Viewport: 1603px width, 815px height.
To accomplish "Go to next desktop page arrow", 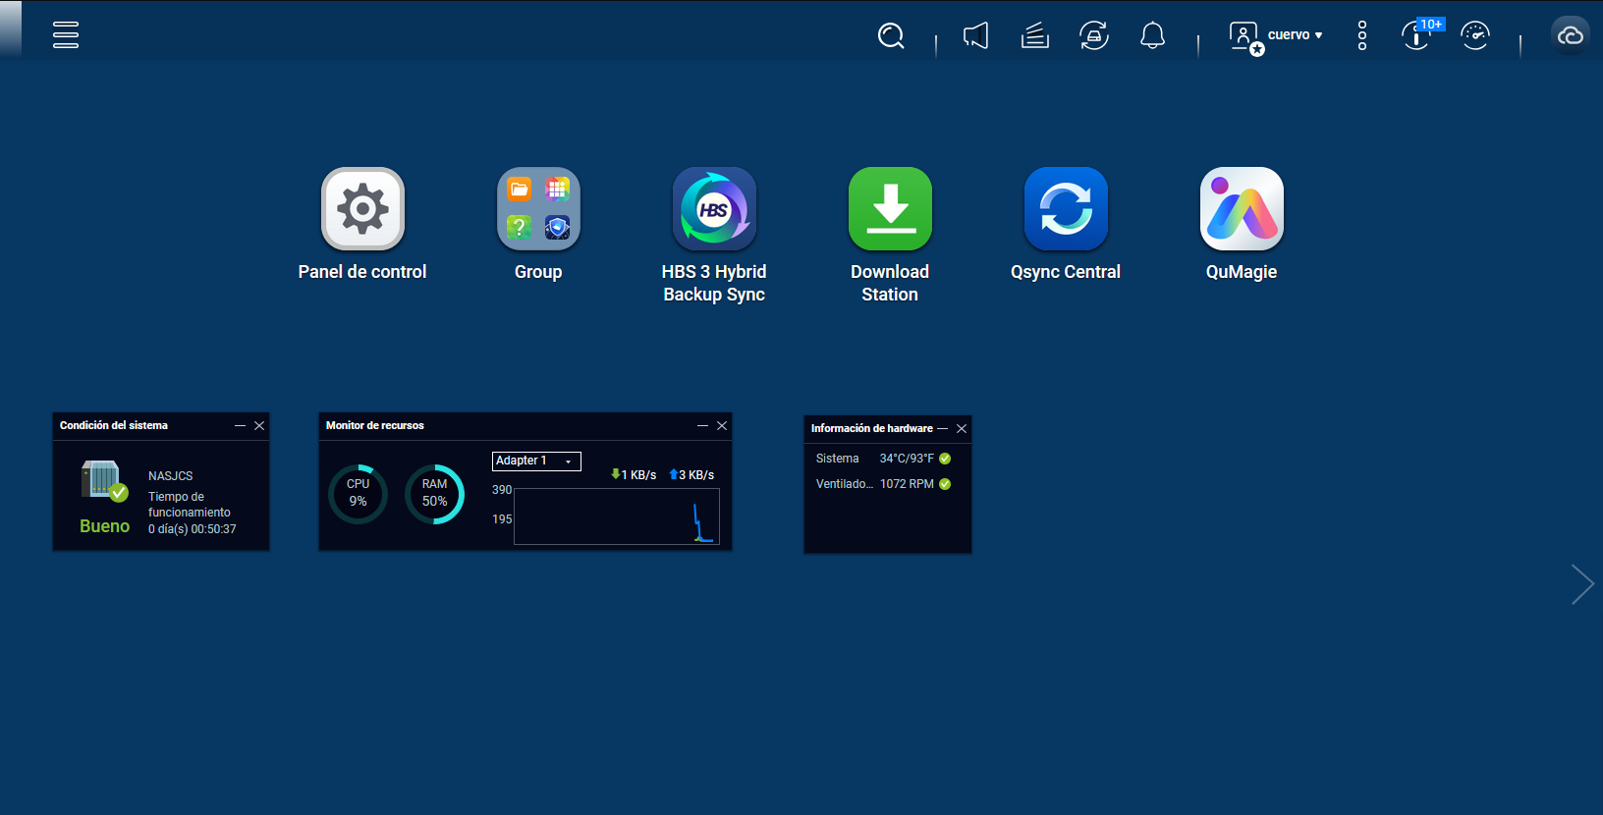I will pyautogui.click(x=1581, y=584).
